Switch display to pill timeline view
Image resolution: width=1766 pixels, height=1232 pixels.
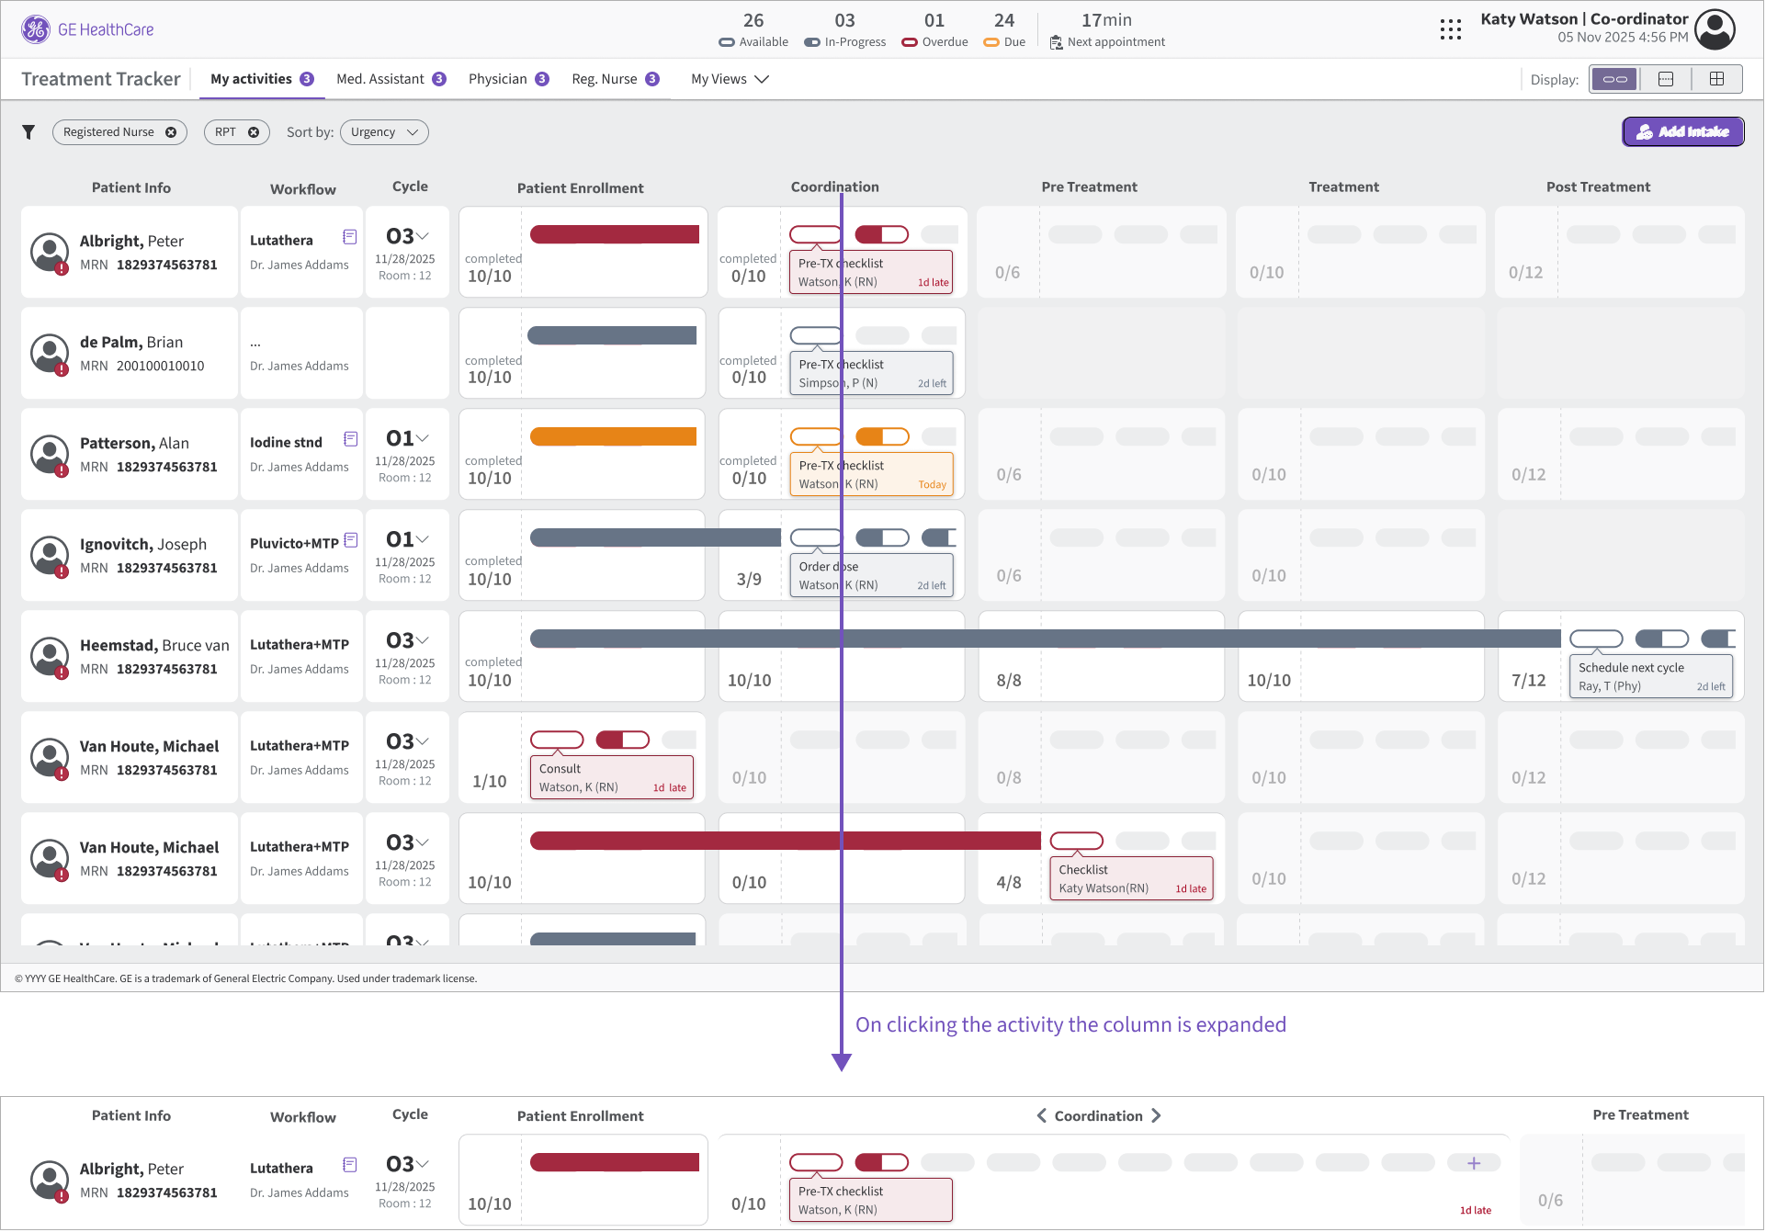1614,79
